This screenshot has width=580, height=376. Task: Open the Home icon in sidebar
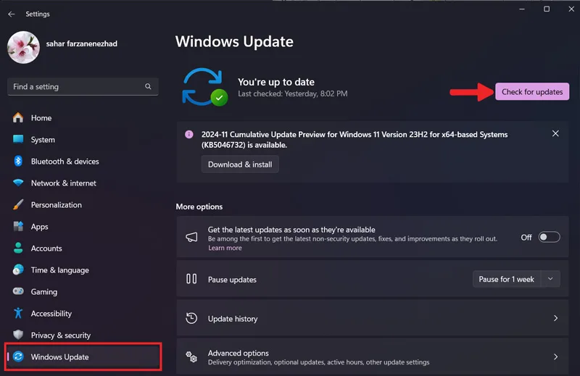point(18,118)
